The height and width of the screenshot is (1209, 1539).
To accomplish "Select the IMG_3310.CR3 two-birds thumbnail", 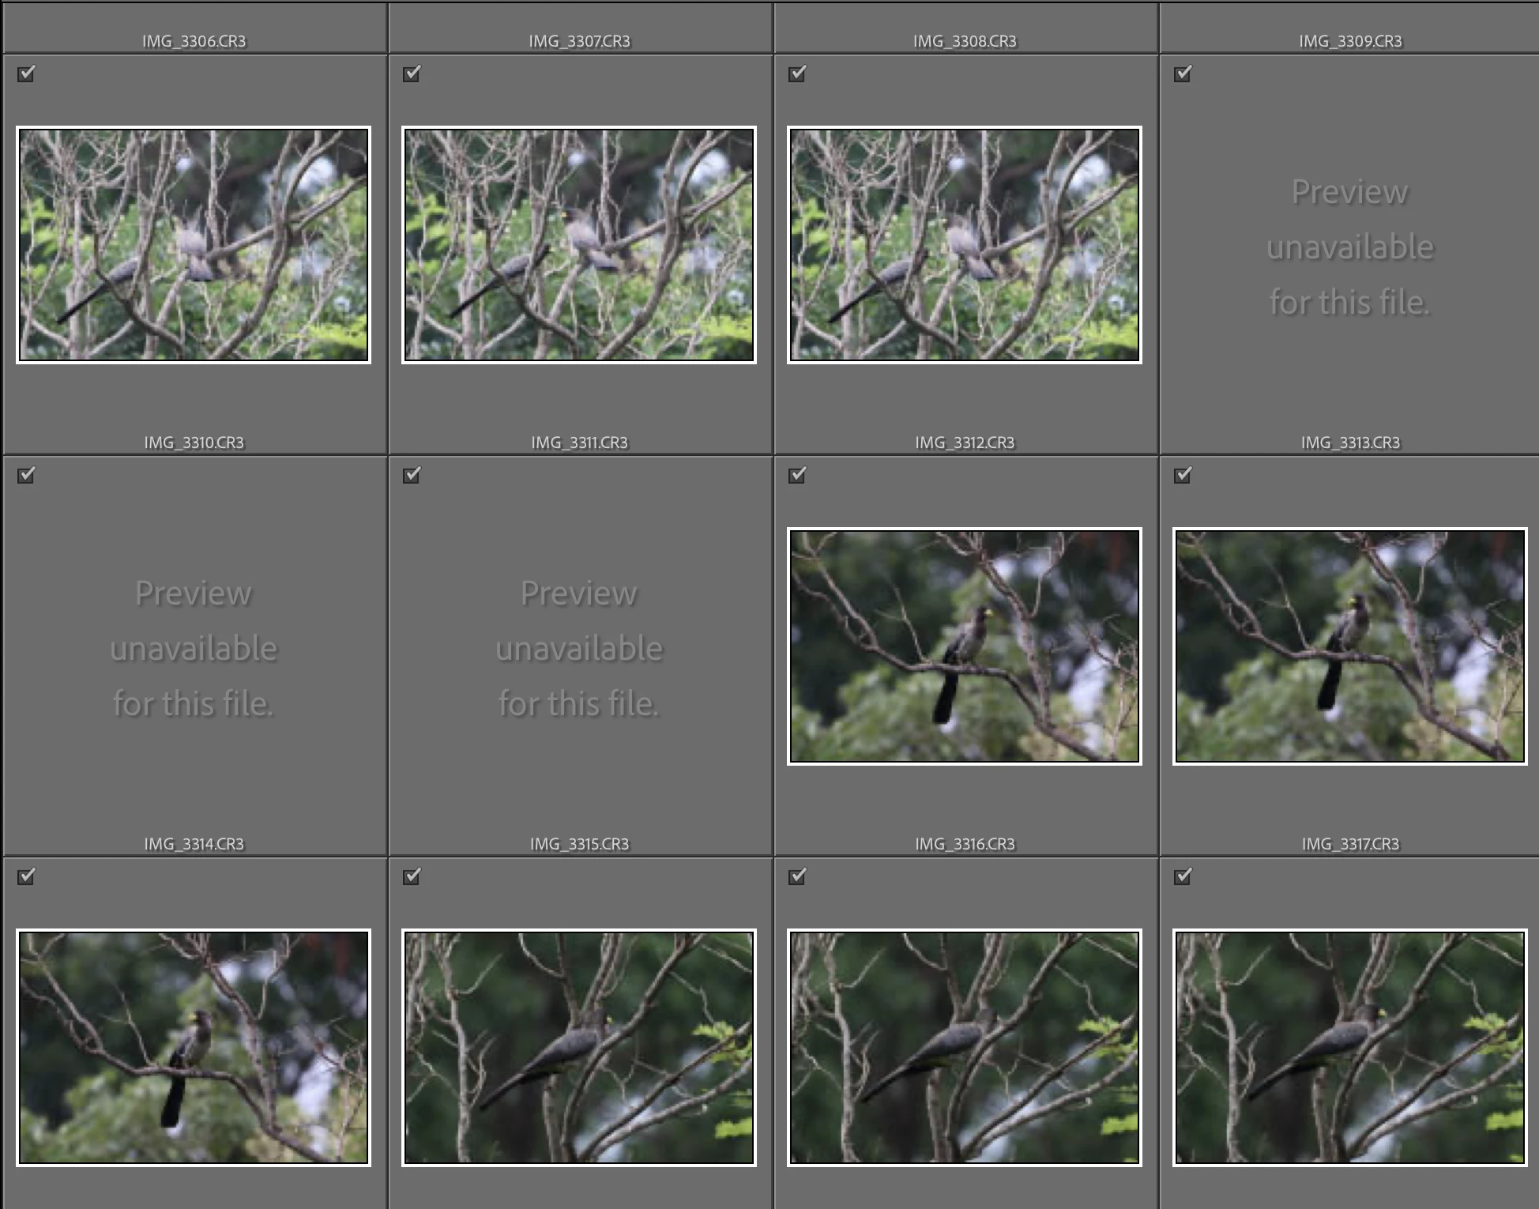I will tap(194, 245).
